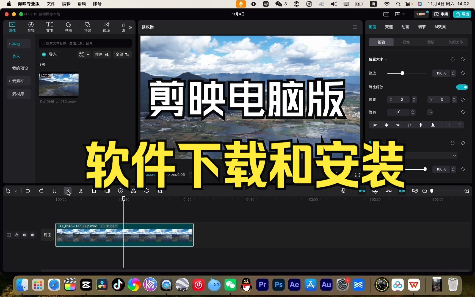Click the crop icon in timeline toolbar
The image size is (475, 297).
pos(160,191)
